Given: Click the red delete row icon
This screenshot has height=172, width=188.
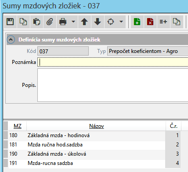Looking at the screenshot, I should 150,22.
